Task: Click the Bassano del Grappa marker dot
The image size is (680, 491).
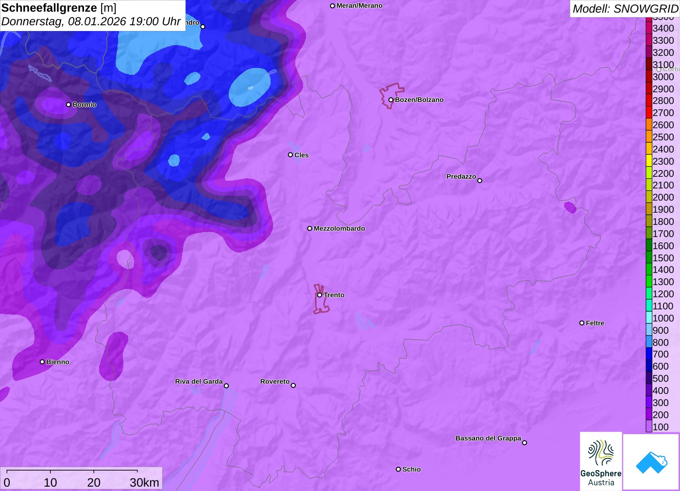Action: (x=525, y=442)
